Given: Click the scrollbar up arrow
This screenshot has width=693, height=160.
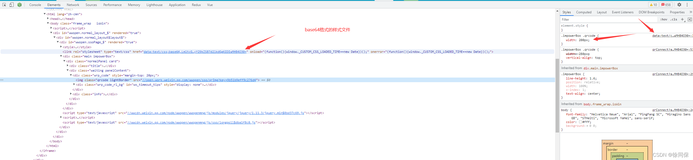Looking at the screenshot, I should [557, 11].
